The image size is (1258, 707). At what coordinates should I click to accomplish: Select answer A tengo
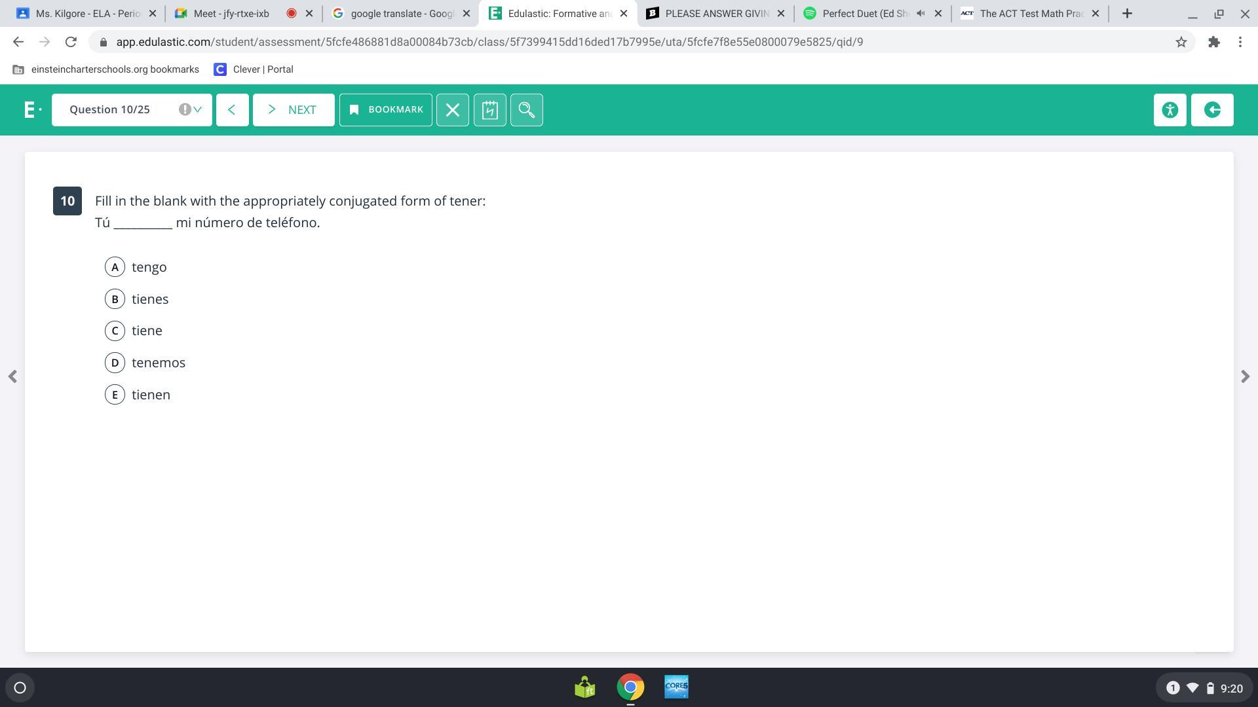click(115, 267)
